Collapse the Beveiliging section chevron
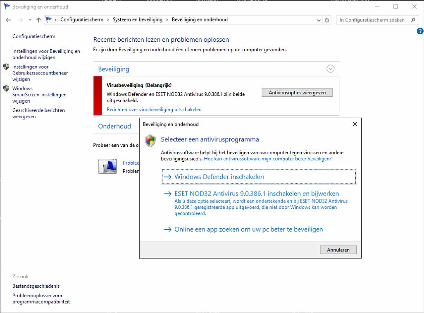This screenshot has height=313, width=424. click(331, 69)
